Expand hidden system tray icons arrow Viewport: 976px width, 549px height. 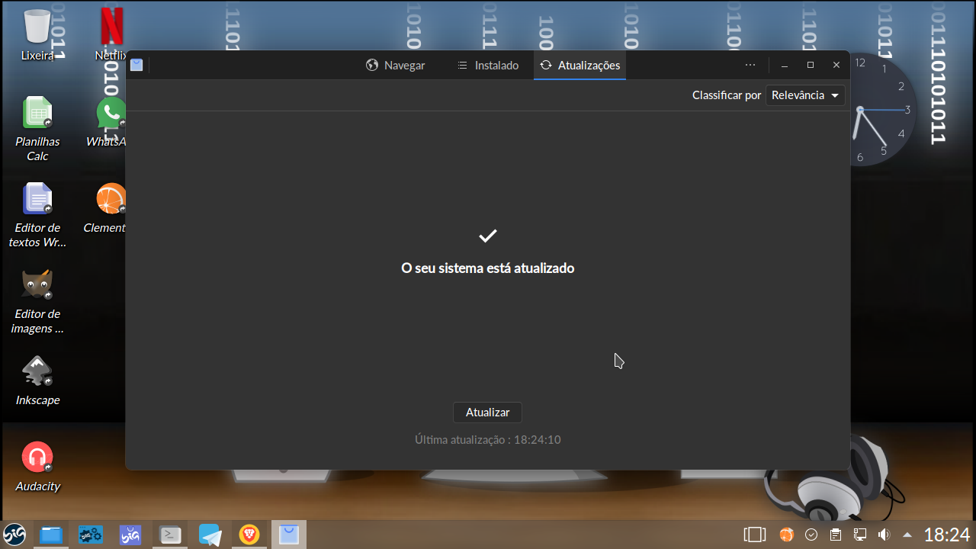tap(907, 535)
